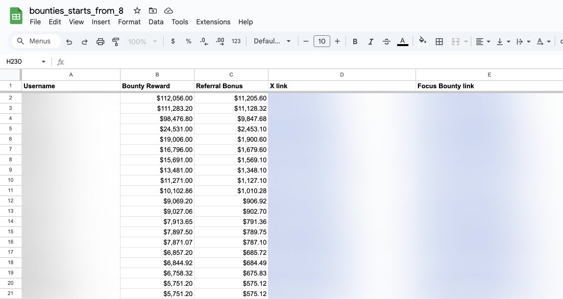Screen dimensions: 563x299
Task: Print the spreadsheet using printer icon
Action: pyautogui.click(x=100, y=42)
